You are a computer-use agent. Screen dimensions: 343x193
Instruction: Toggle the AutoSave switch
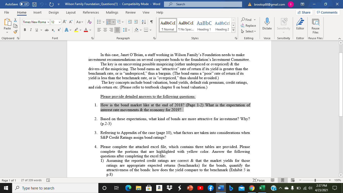(24, 4)
